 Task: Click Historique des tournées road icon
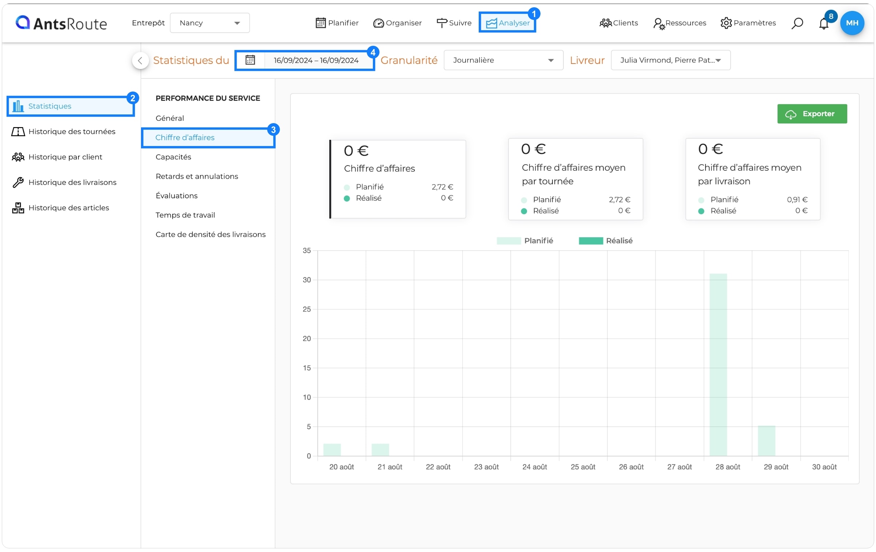pos(18,131)
